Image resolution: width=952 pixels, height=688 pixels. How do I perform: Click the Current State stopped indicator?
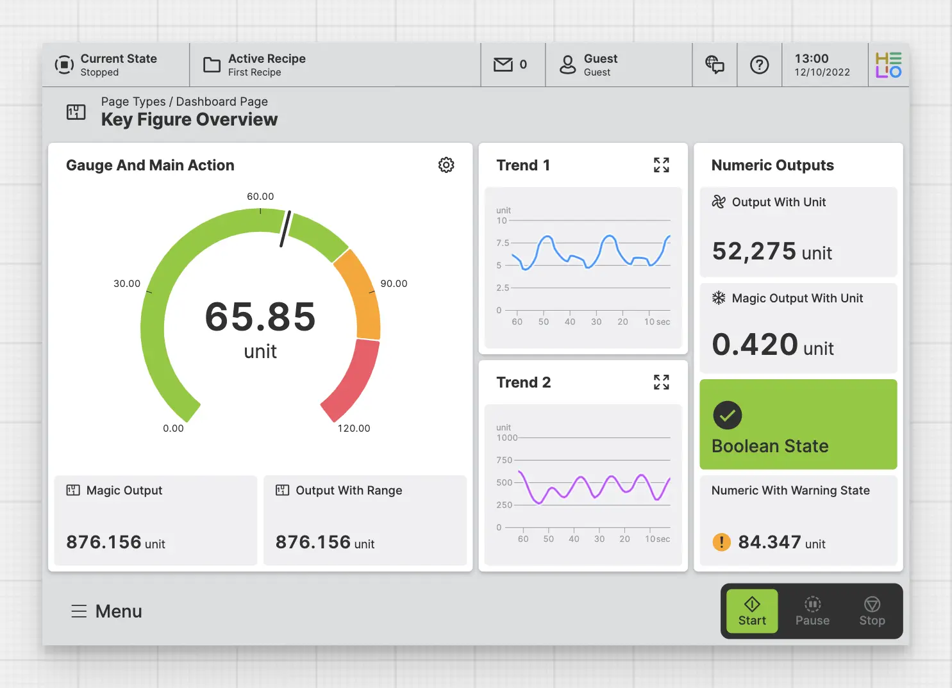[x=64, y=65]
